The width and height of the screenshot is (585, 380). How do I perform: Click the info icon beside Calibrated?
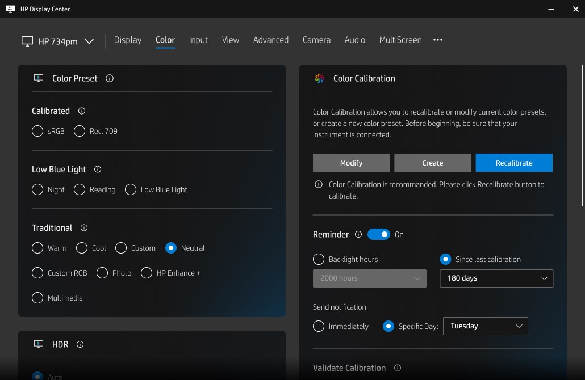82,111
